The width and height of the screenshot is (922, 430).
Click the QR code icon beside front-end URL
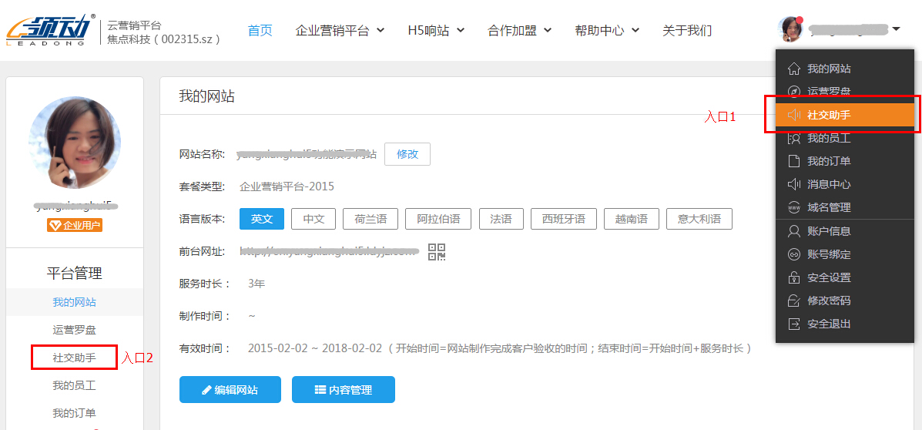(437, 251)
